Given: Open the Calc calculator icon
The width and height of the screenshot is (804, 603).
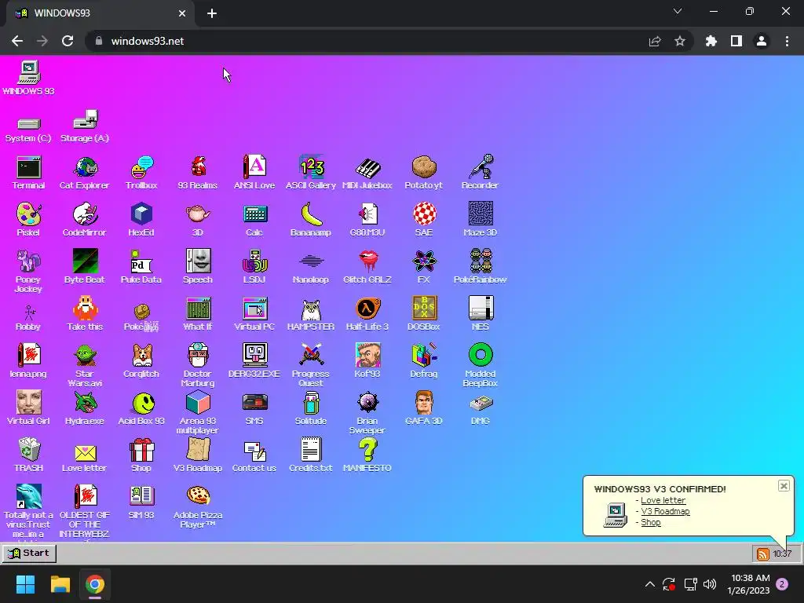Looking at the screenshot, I should tap(254, 220).
